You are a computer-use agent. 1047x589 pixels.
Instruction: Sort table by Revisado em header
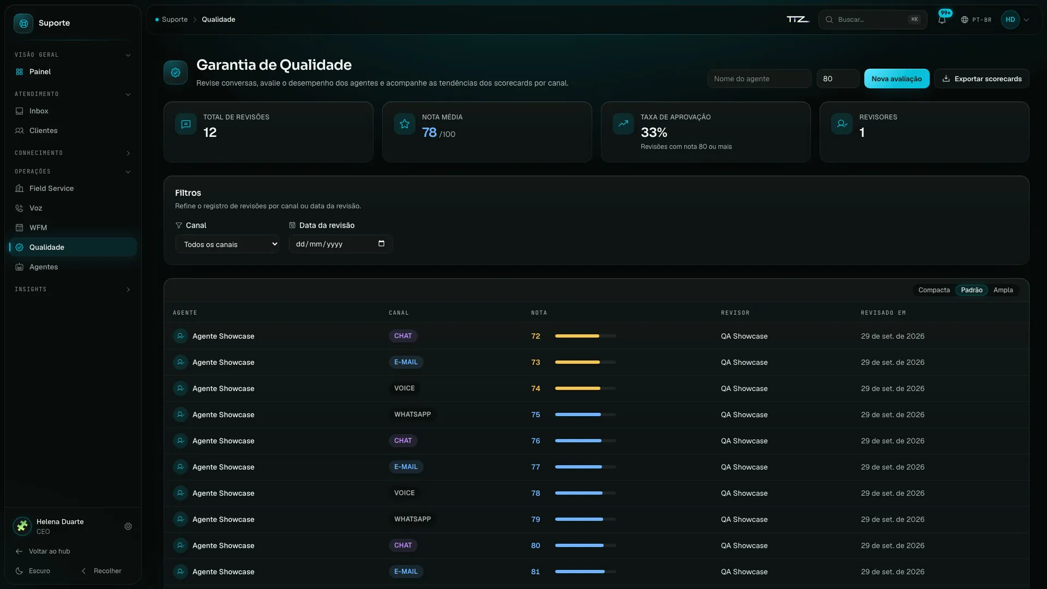tap(883, 313)
